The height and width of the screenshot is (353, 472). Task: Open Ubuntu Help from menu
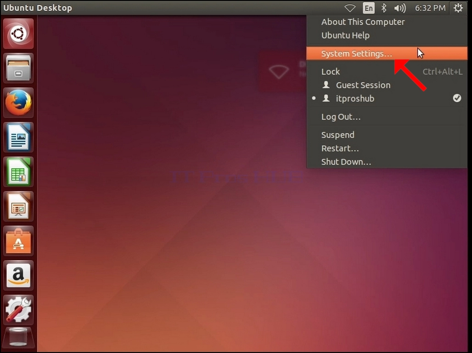[387, 35]
